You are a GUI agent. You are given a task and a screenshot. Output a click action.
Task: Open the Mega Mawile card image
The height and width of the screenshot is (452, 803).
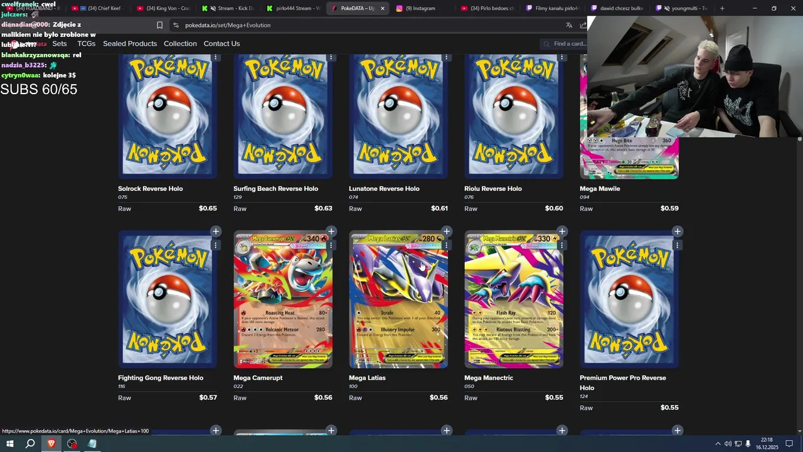pos(629,157)
